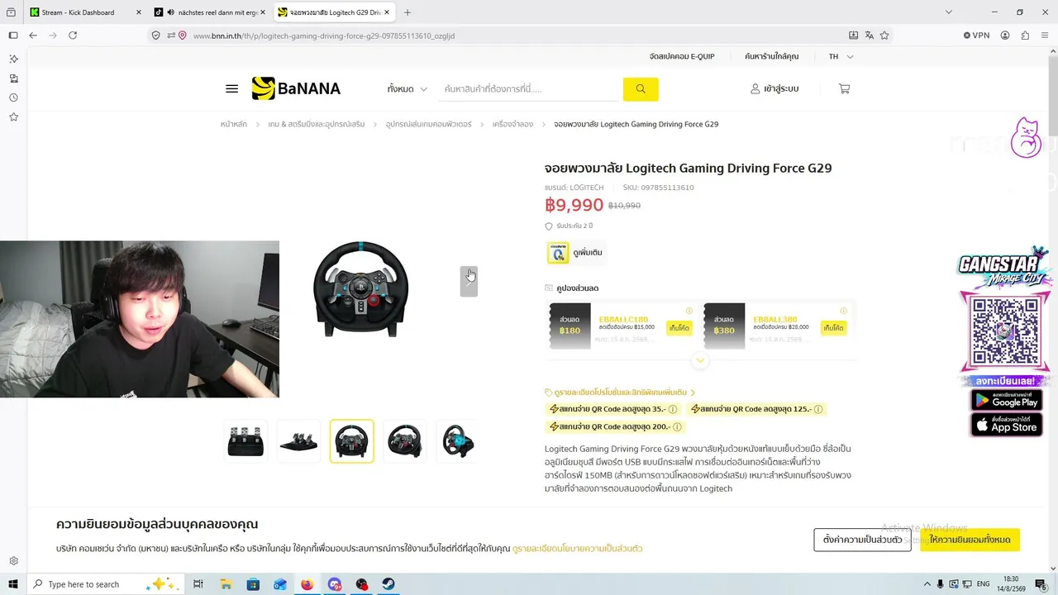The height and width of the screenshot is (595, 1058).
Task: Click the browser address bar URL
Action: [x=323, y=36]
